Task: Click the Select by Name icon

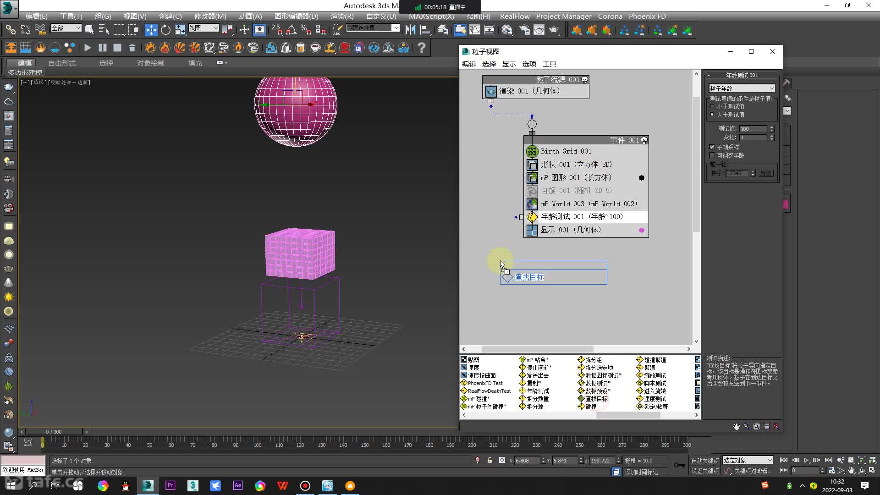Action: 104,30
